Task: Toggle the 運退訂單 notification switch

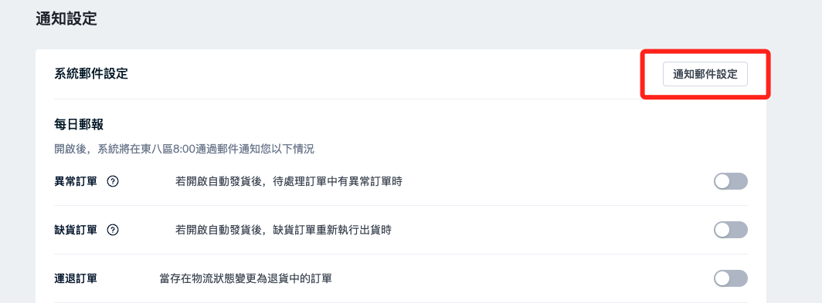Action: tap(730, 278)
